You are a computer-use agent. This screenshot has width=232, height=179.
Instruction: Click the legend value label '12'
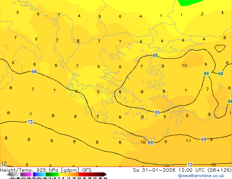click(x=69, y=178)
